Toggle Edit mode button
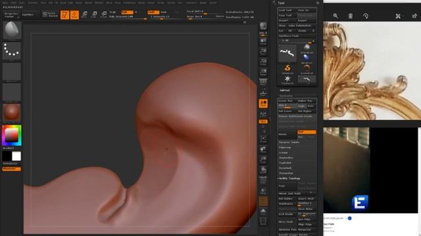Image resolution: width=421 pixels, height=236 pixels. [64, 14]
